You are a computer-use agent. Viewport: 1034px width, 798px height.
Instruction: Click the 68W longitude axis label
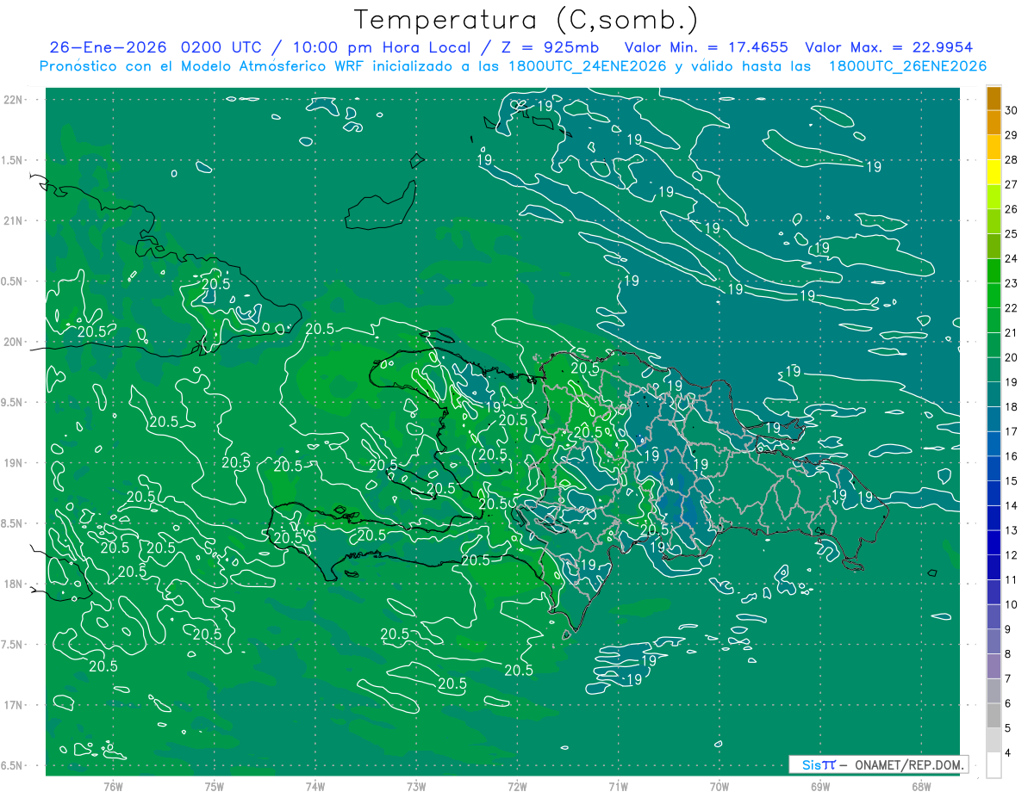point(921,786)
